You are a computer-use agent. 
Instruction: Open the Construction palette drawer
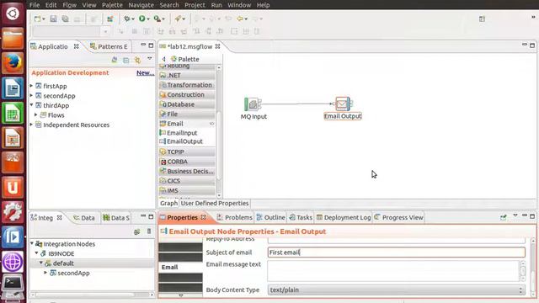(x=187, y=94)
